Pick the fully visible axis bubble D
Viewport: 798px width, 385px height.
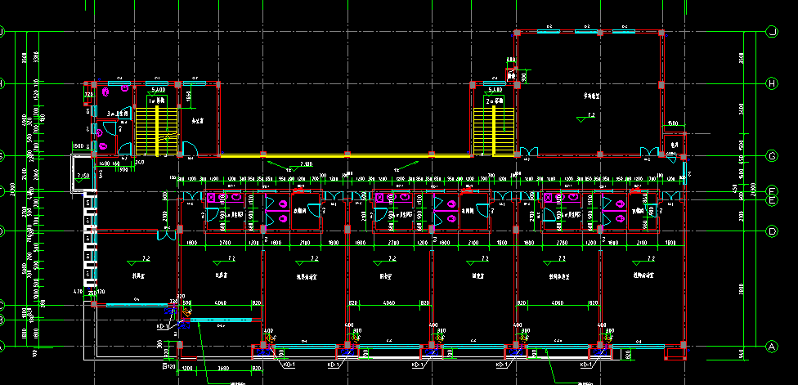pyautogui.click(x=772, y=232)
